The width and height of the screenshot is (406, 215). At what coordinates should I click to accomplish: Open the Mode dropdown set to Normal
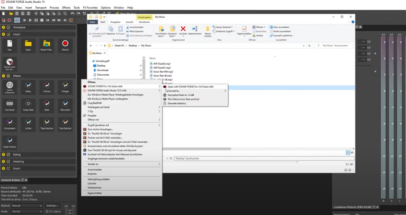click(27, 212)
